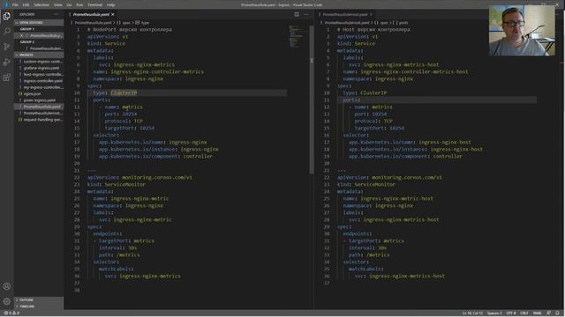Click UTF-8 encoding status item
565x317 pixels.
click(x=511, y=313)
